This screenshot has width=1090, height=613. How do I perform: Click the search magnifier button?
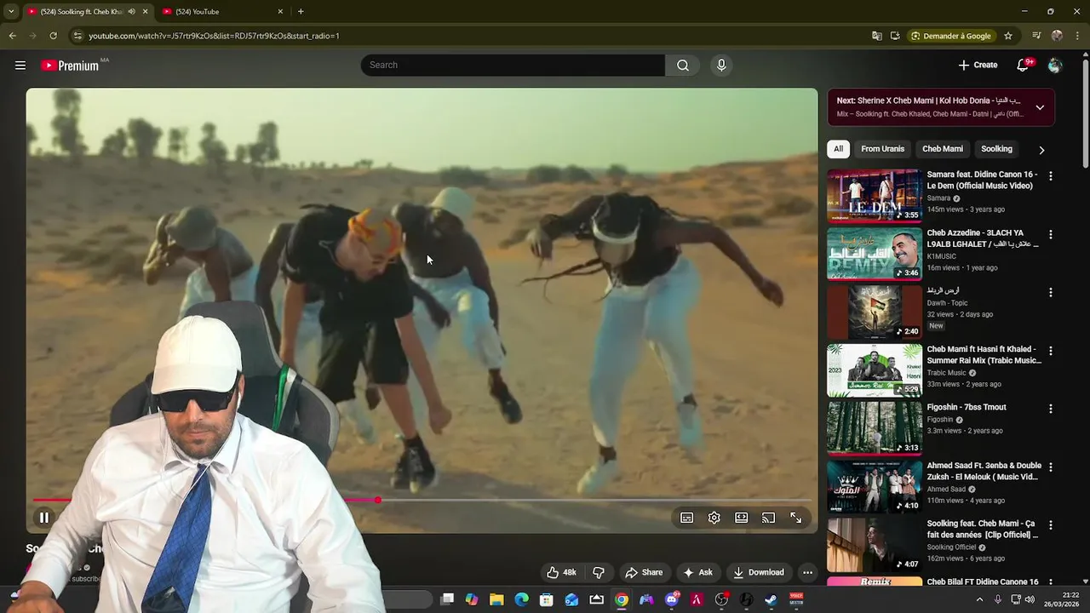click(x=682, y=65)
